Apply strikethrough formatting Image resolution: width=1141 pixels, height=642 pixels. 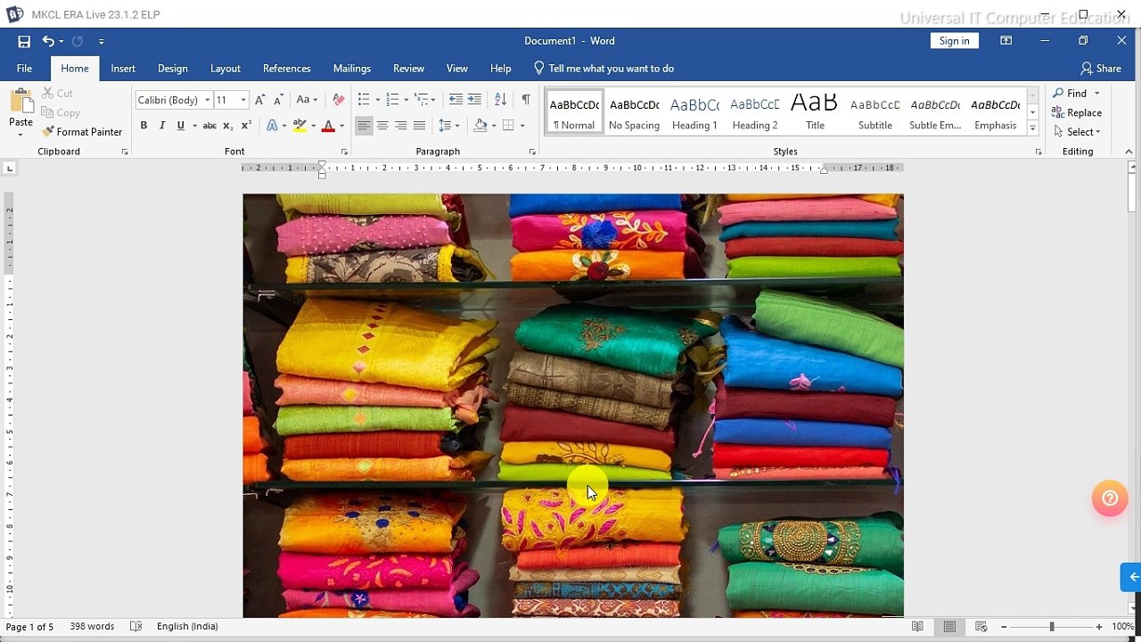click(209, 126)
